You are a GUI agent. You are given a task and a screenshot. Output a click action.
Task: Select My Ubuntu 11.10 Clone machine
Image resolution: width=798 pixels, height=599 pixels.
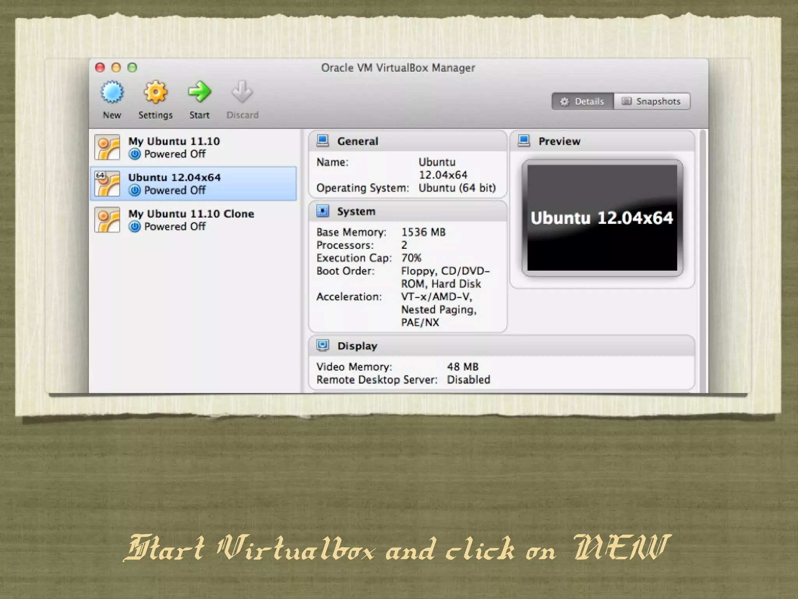pos(191,220)
